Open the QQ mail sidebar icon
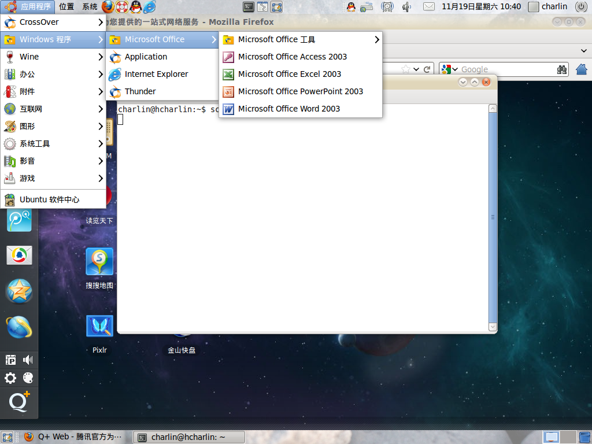This screenshot has width=592, height=444. pos(19,256)
